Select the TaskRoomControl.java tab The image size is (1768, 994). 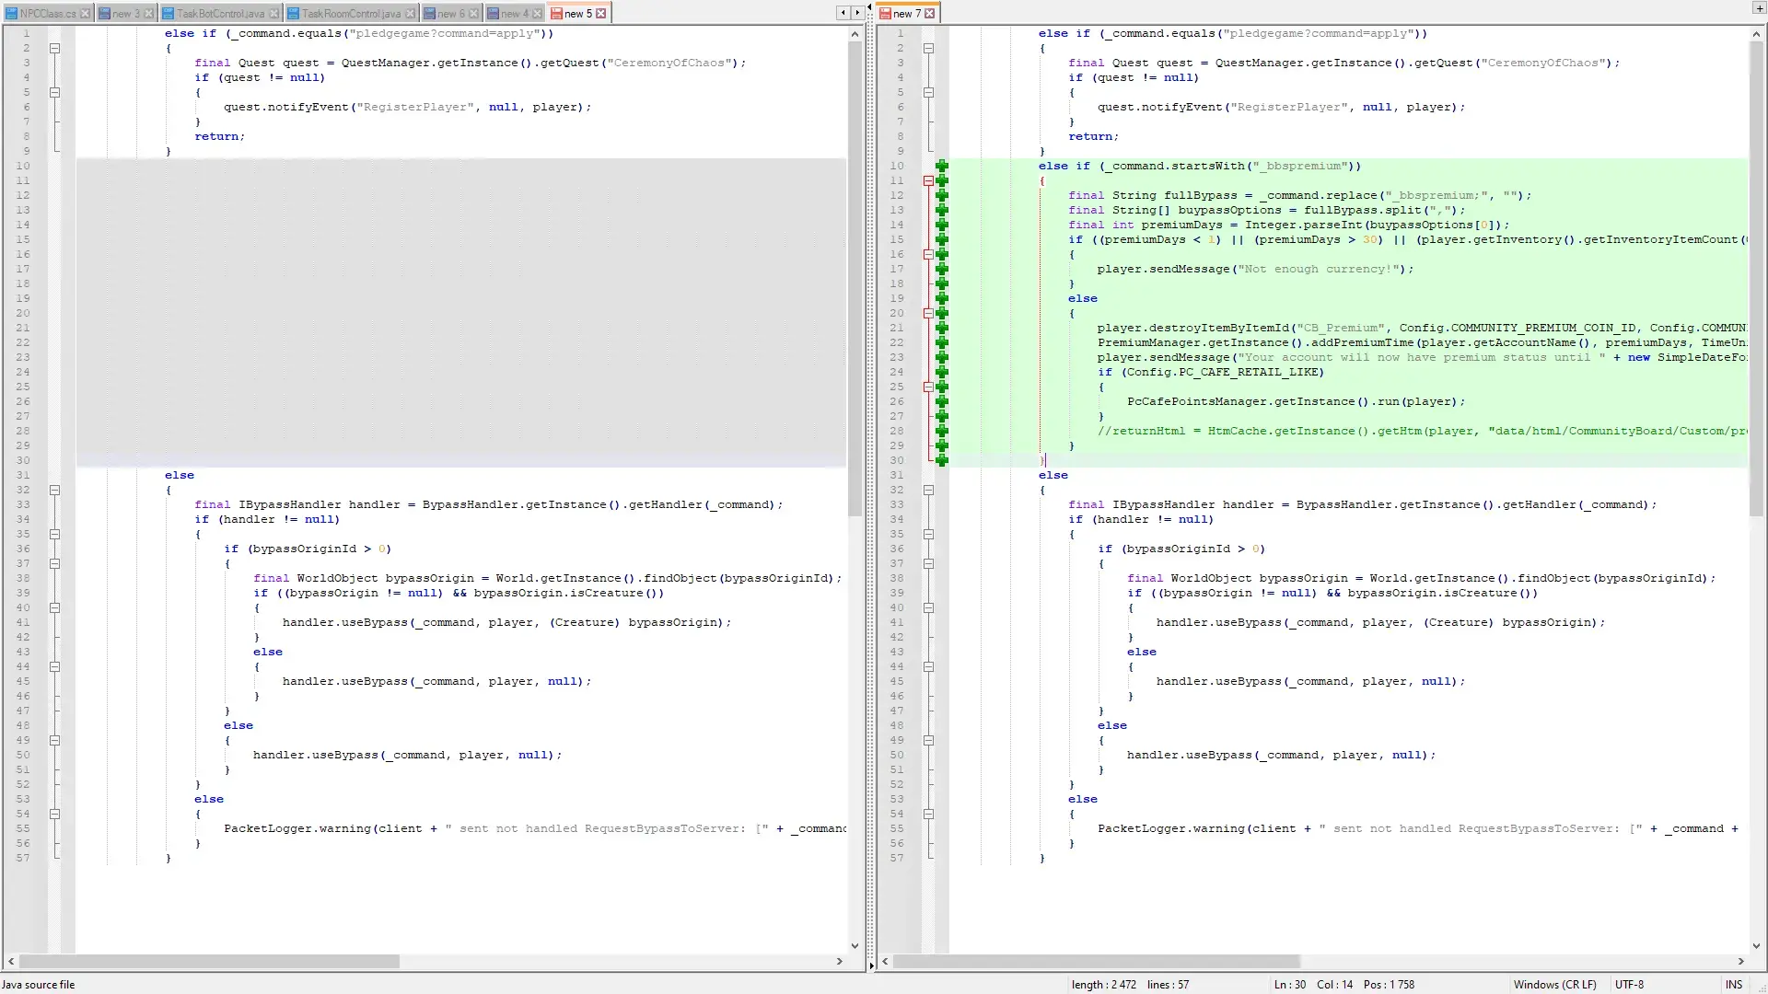tap(351, 14)
